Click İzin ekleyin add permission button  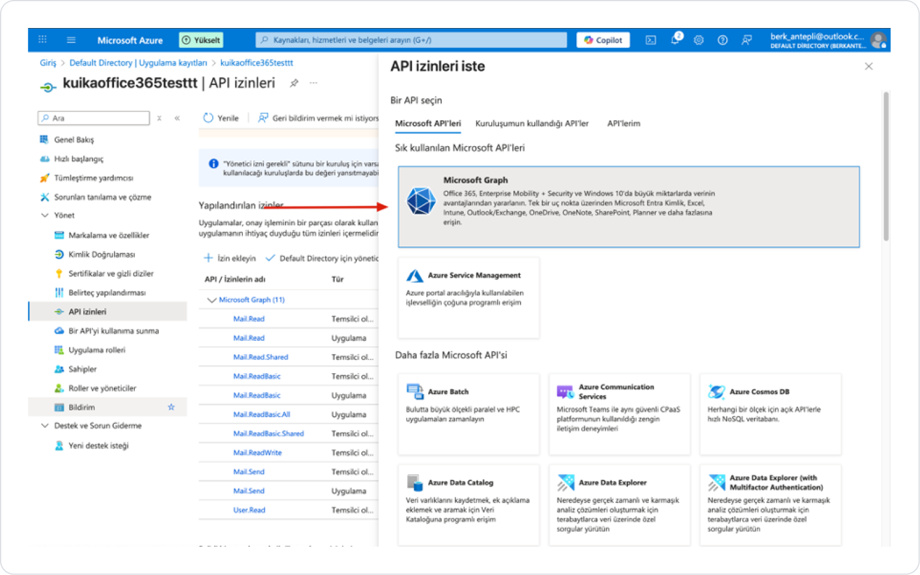pyautogui.click(x=230, y=258)
